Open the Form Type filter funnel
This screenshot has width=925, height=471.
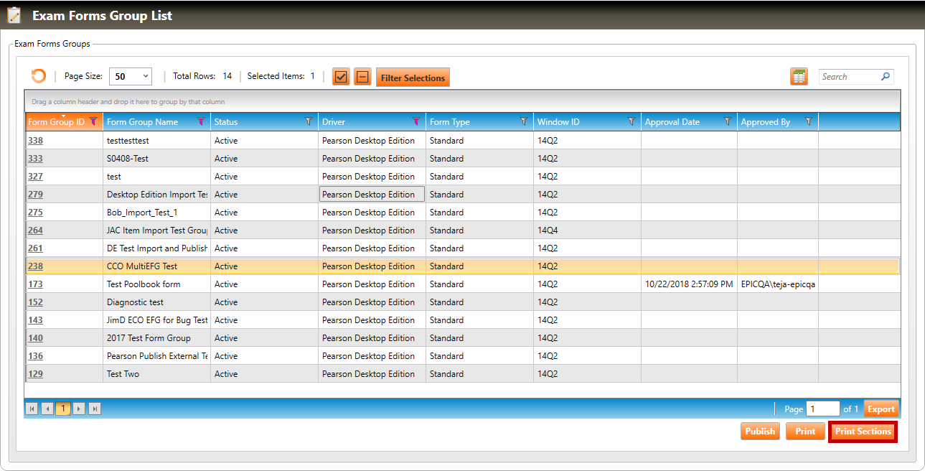pyautogui.click(x=524, y=122)
